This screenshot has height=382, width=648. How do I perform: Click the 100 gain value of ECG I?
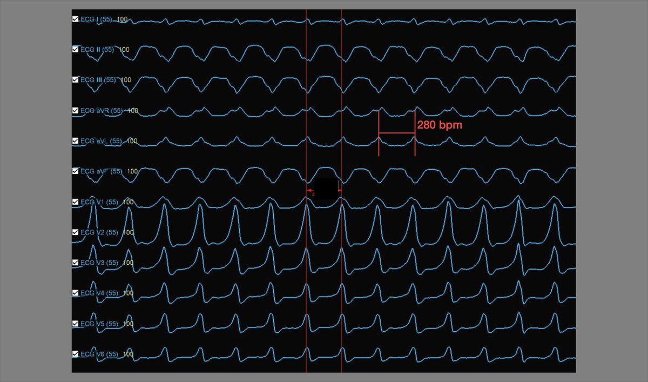click(x=122, y=19)
